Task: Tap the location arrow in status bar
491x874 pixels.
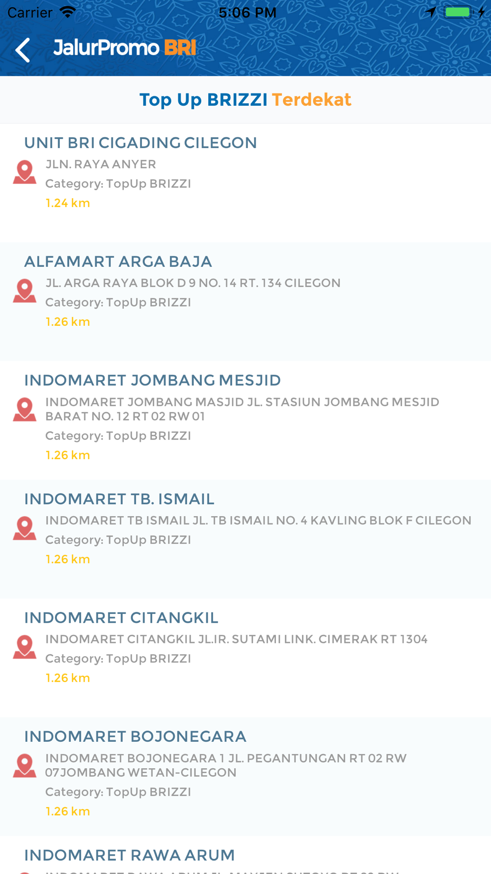Action: (431, 12)
